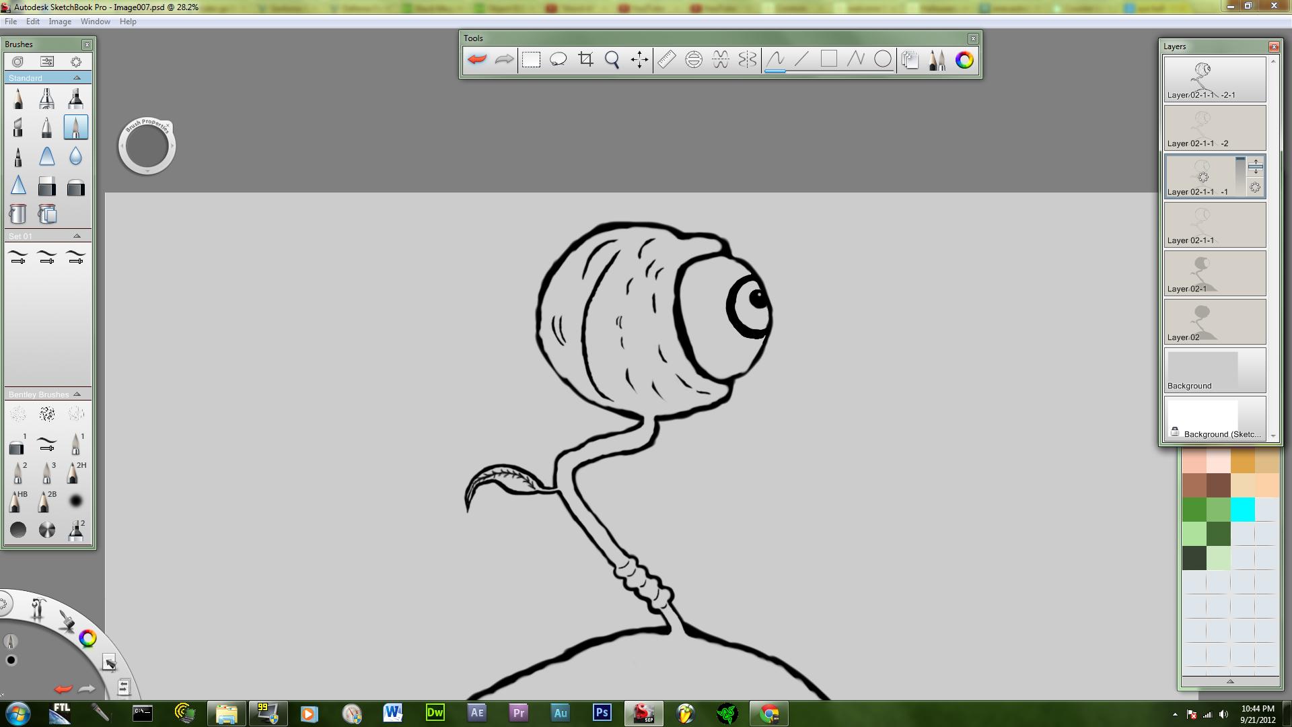Select the Airbrush in Standard set
Image resolution: width=1292 pixels, height=727 pixels.
coord(47,99)
